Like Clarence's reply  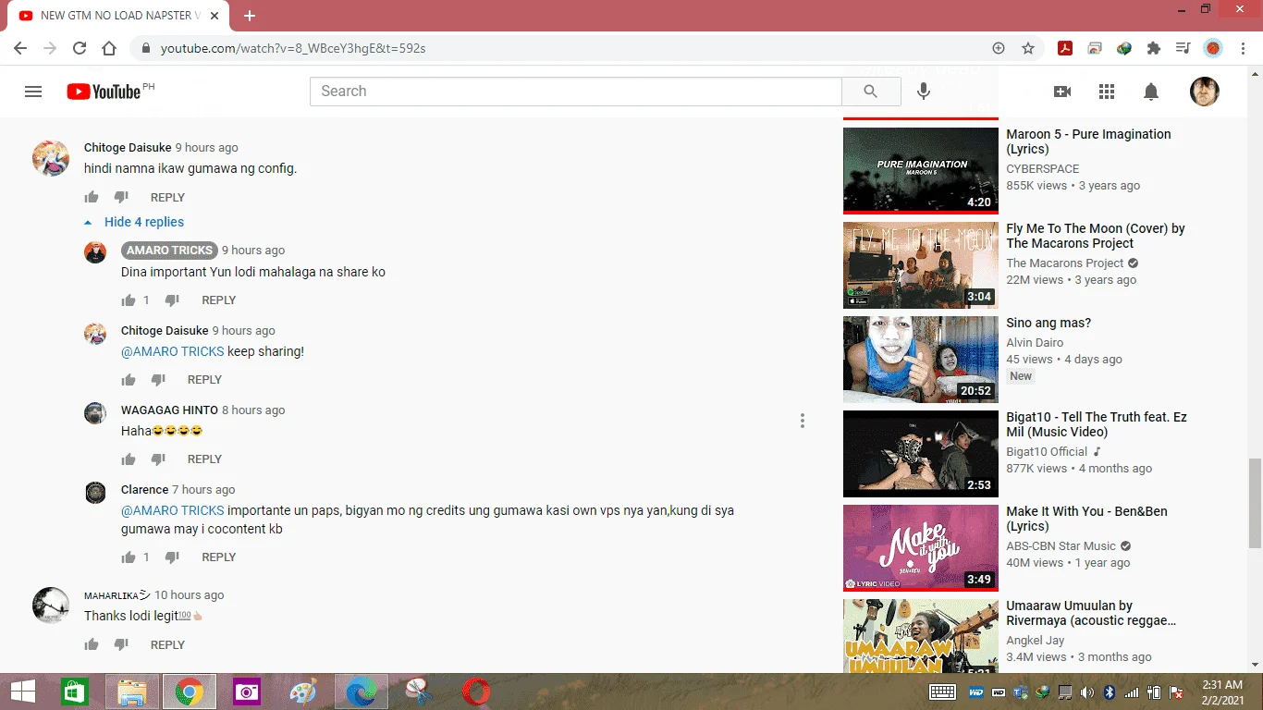click(129, 557)
